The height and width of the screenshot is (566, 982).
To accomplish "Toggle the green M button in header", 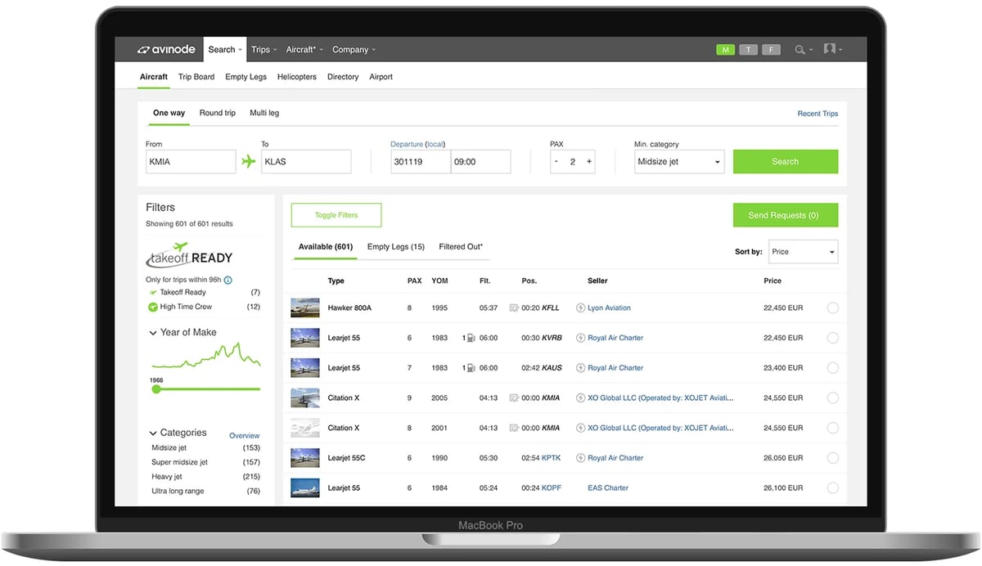I will (724, 50).
